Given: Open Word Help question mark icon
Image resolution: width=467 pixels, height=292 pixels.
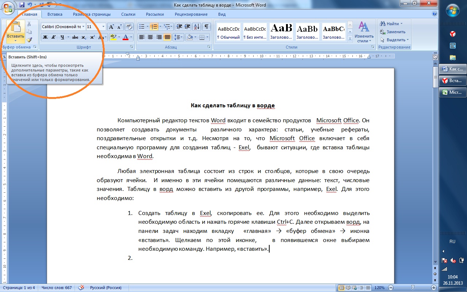Looking at the screenshot, I should click(434, 14).
